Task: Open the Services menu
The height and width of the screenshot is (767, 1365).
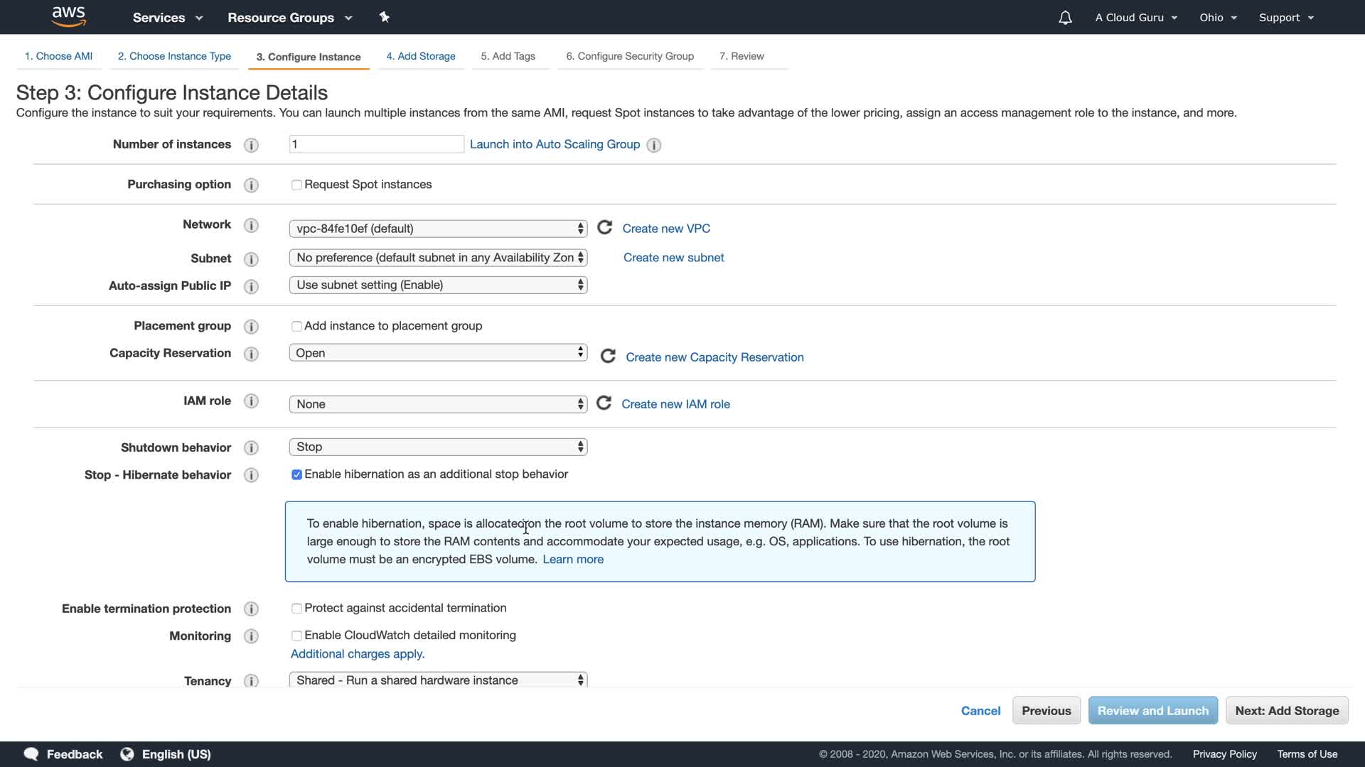Action: point(167,18)
